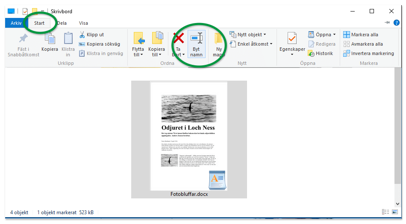Open the Kopiera till dropdown
Viewport: 406px width, 224px height.
click(157, 44)
